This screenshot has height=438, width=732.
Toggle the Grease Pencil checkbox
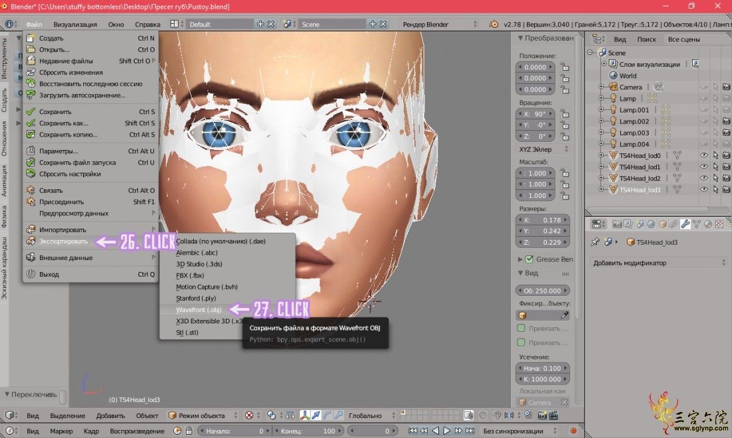529,259
